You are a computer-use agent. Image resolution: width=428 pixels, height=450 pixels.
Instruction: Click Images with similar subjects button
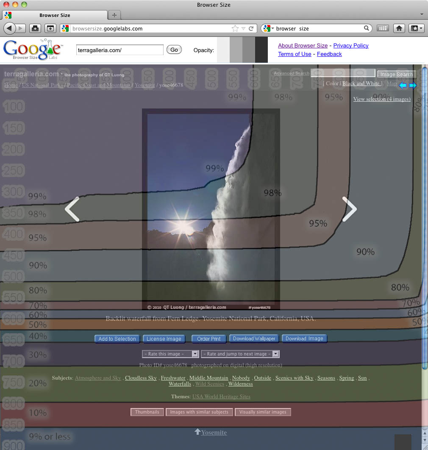click(199, 412)
